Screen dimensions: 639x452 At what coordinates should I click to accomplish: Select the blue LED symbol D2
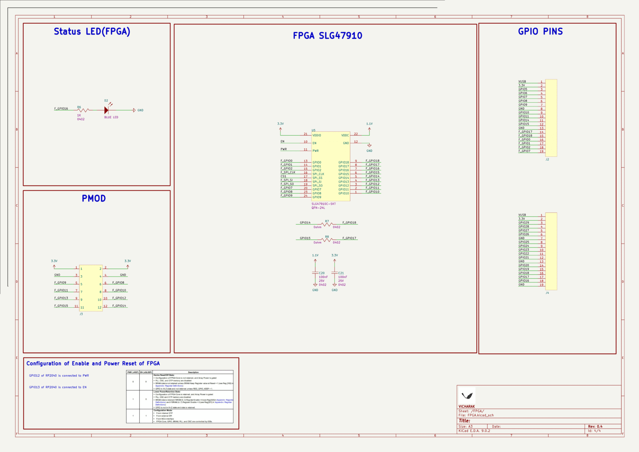coord(106,110)
